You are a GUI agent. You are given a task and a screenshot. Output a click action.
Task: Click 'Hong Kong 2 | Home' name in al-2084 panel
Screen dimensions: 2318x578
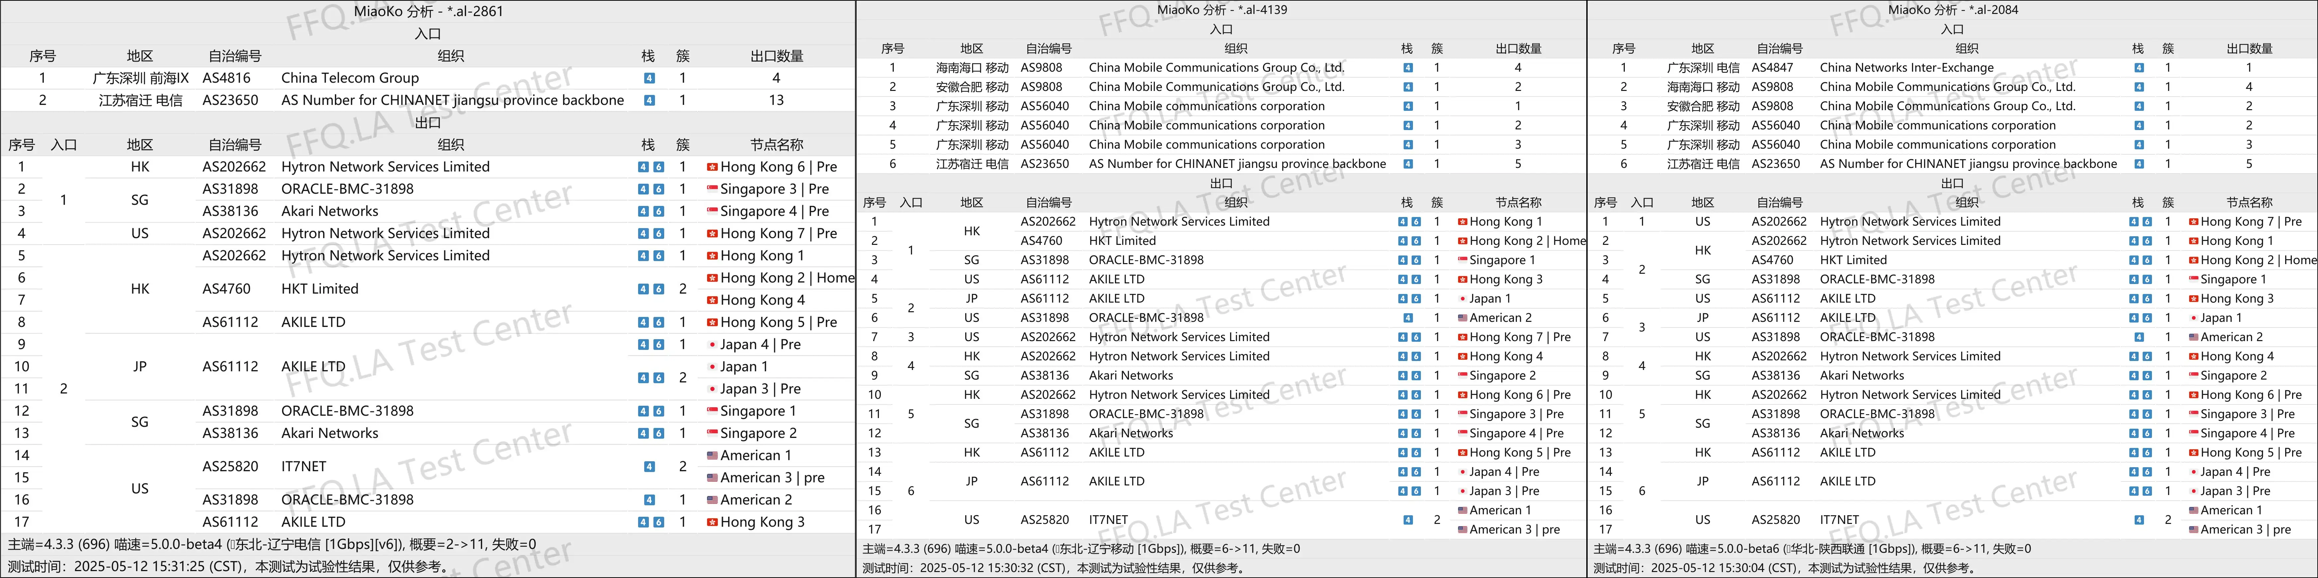tap(2259, 261)
